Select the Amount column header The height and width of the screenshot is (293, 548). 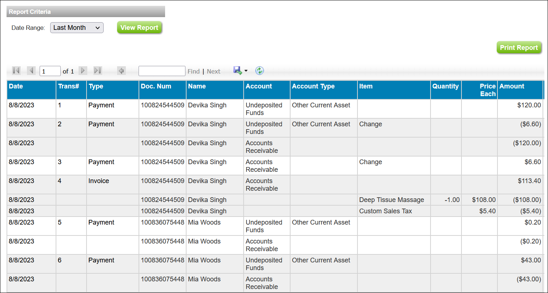tap(520, 90)
